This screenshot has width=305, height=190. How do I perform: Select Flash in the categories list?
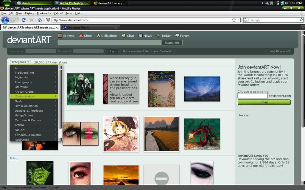tap(34, 101)
